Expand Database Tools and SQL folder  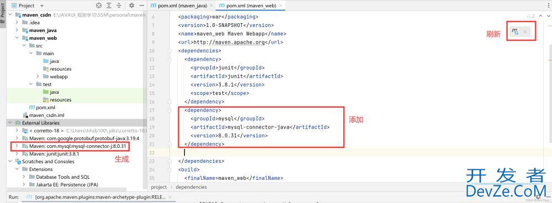(24, 177)
